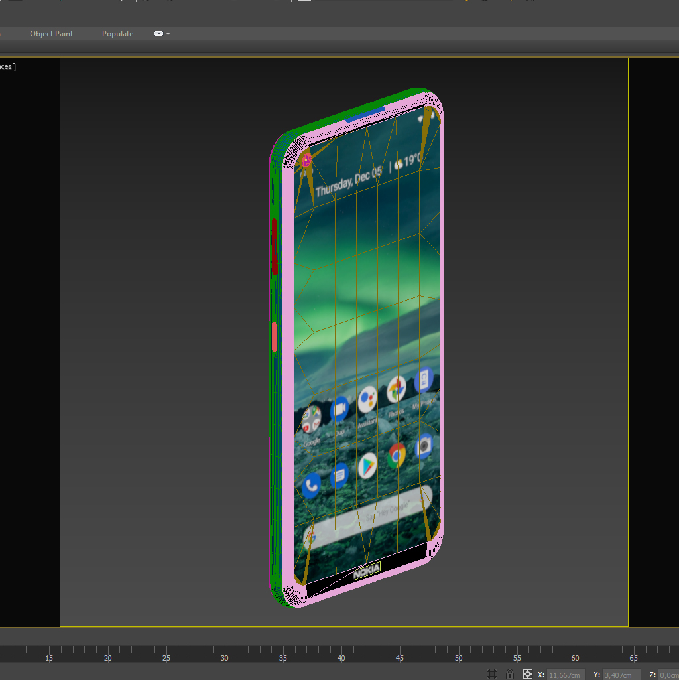Click the ribbon minimize toggle icon
679x680 pixels.
click(x=158, y=34)
